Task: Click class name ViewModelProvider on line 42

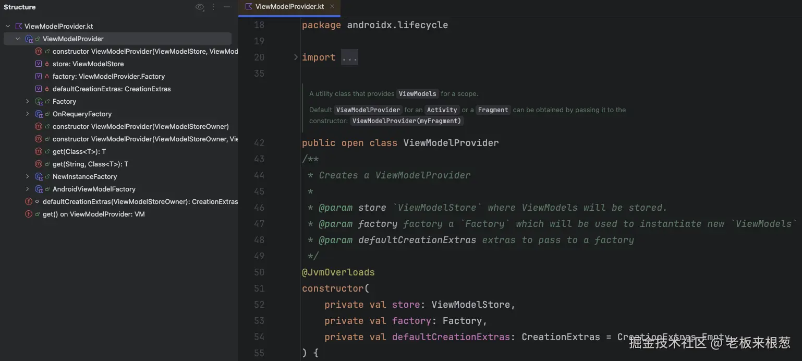Action: pos(451,143)
